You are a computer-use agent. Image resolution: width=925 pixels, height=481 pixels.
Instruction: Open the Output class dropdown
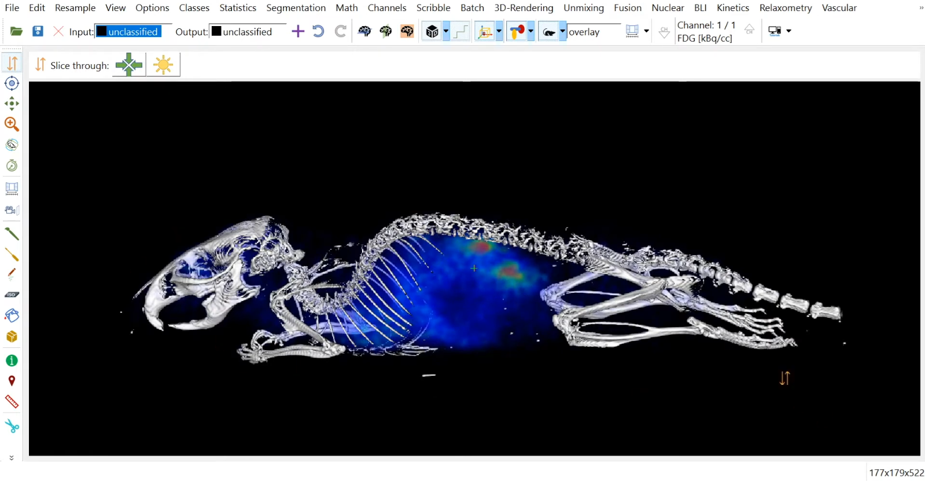pyautogui.click(x=248, y=31)
